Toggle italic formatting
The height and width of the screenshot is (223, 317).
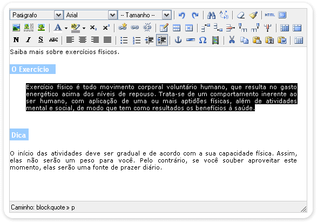[29, 40]
